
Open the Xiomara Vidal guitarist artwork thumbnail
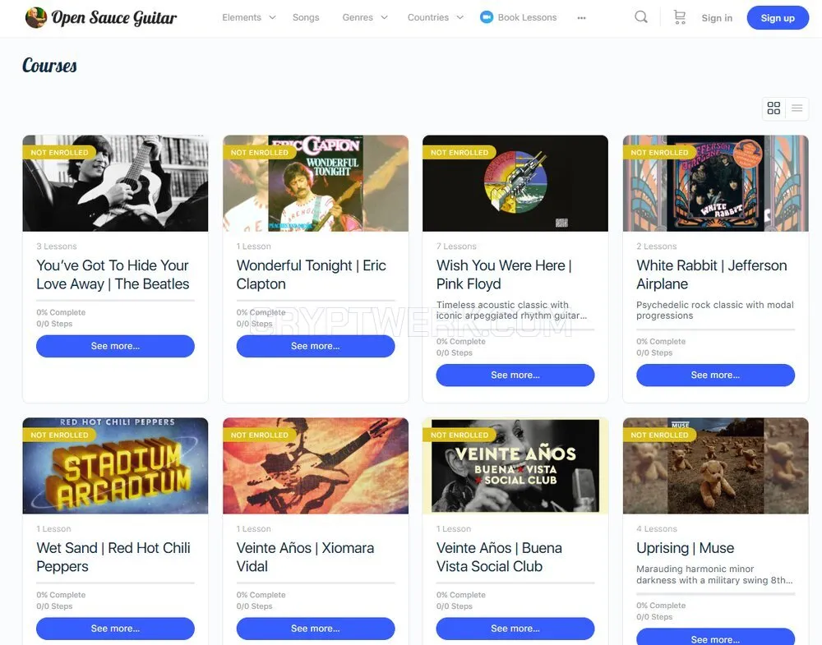click(x=316, y=466)
